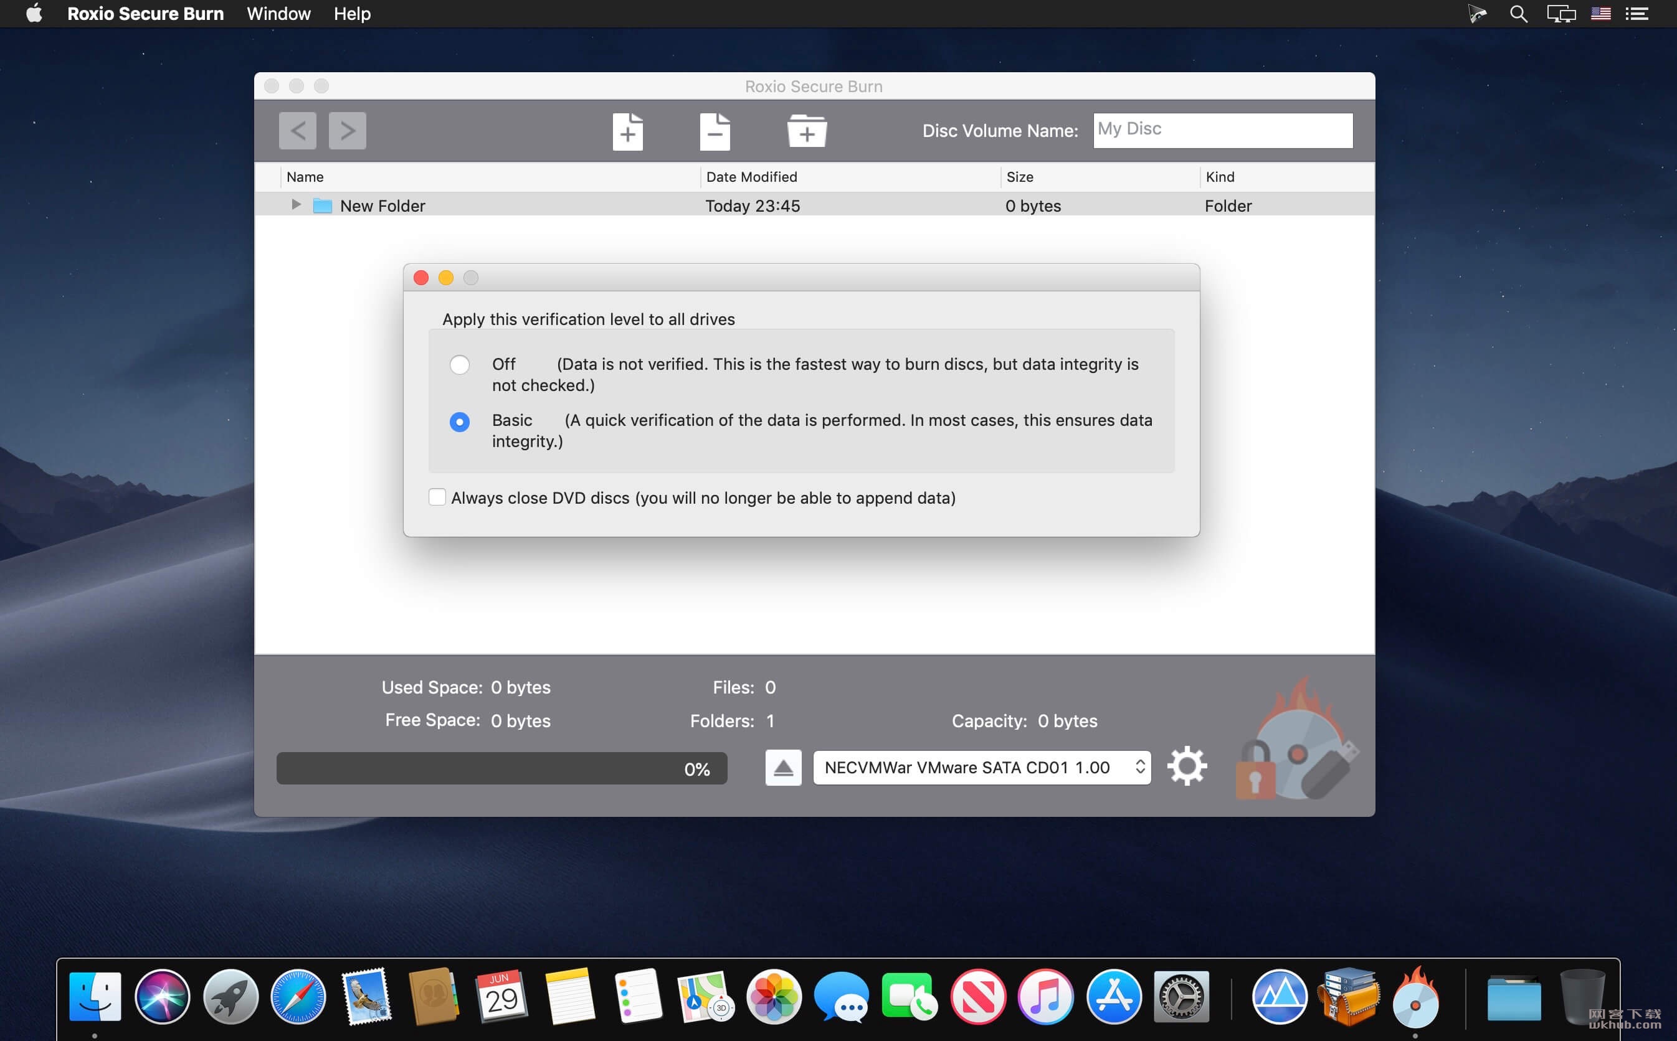Sort by the Name column header

[490, 177]
